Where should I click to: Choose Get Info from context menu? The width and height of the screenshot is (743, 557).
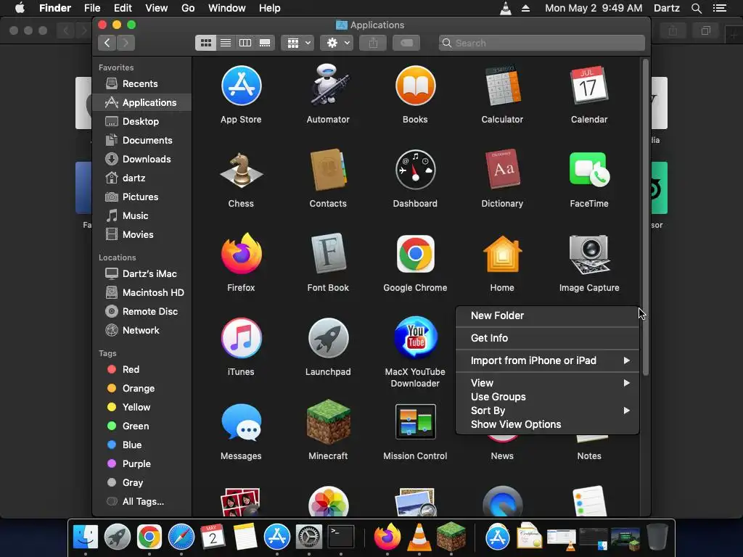(x=547, y=338)
